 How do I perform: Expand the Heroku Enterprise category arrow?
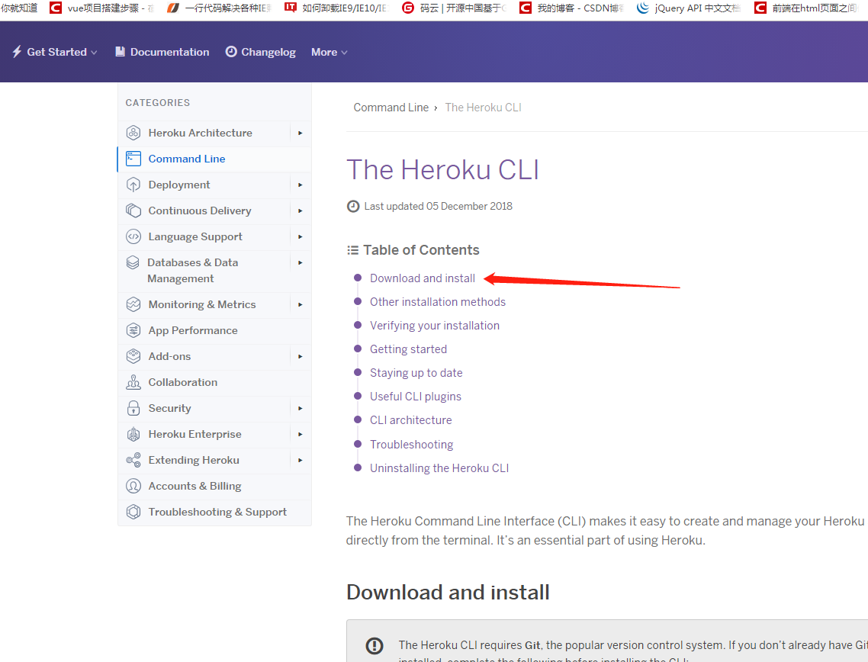tap(300, 435)
